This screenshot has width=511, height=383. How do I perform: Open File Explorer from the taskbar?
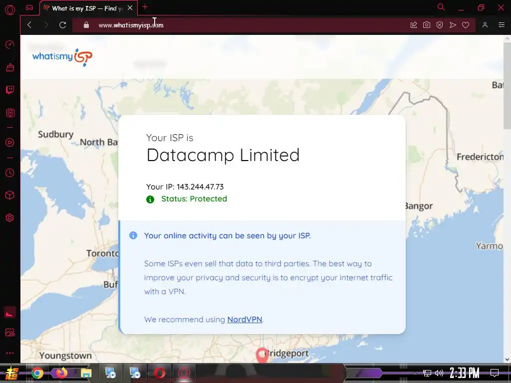pyautogui.click(x=86, y=373)
